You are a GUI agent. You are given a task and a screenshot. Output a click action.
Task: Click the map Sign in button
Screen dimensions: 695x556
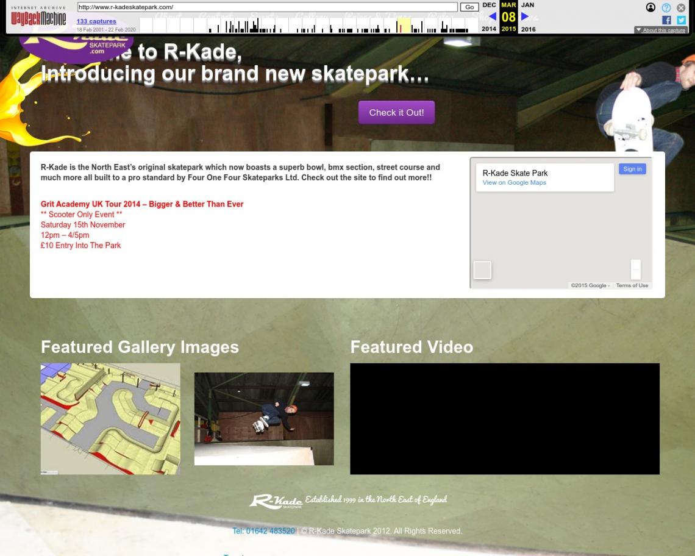632,169
